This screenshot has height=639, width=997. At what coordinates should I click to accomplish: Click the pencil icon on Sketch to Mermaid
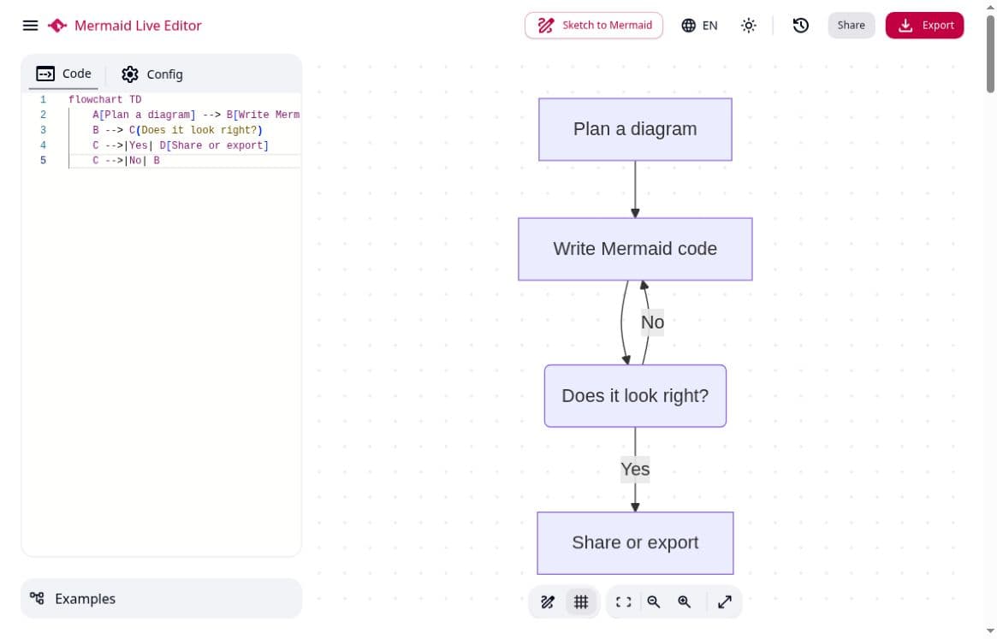coord(545,26)
